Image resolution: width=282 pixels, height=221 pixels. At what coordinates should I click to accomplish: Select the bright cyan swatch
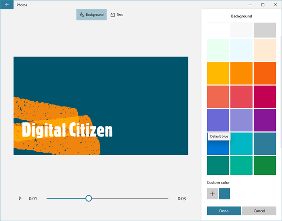[242, 143]
